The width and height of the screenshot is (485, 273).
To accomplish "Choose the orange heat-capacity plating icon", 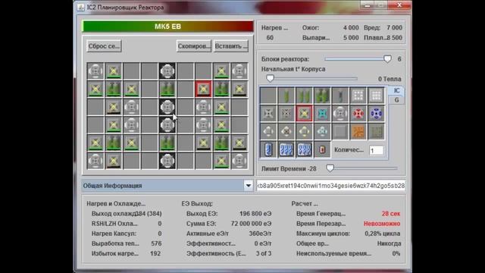I will [x=358, y=131].
